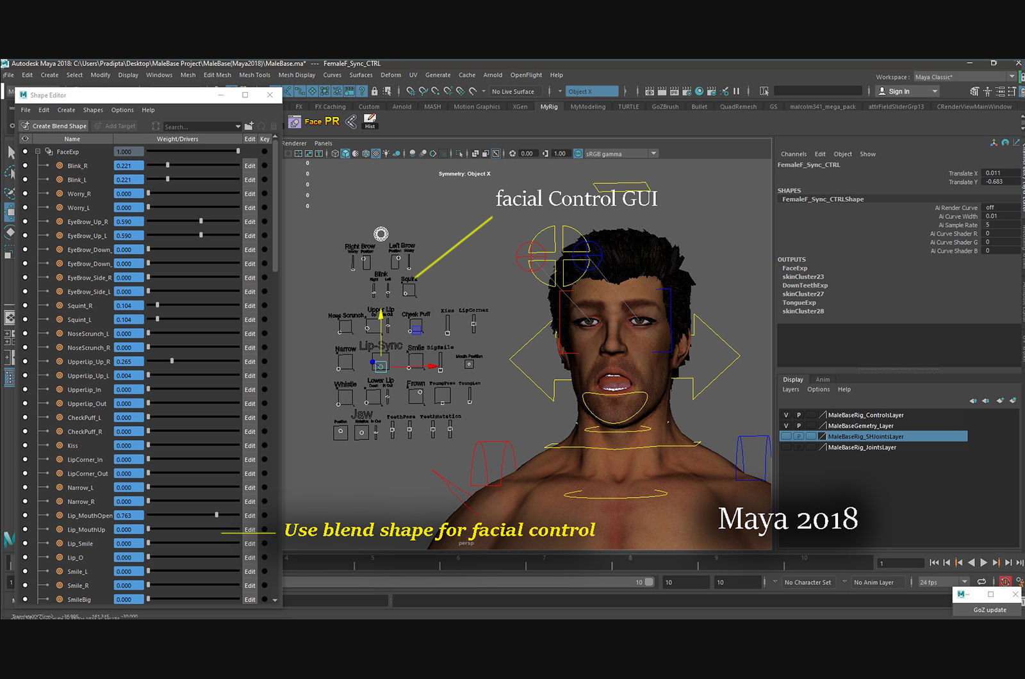Toggle visibility of FaceExp blend shape
Viewport: 1025px width, 679px height.
(25, 152)
